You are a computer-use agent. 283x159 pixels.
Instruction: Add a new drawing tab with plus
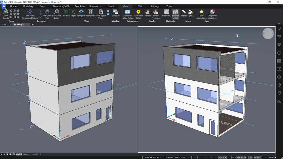[x=33, y=25]
